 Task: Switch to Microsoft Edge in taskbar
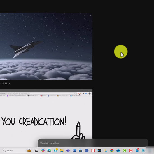point(49,151)
